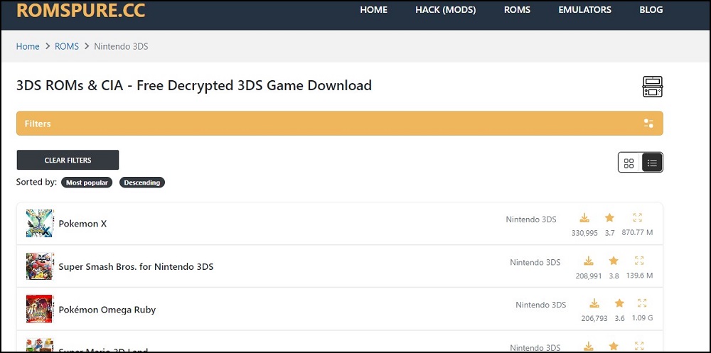Screen dimensions: 711x353
Task: Go to ROMS in the breadcrumb
Action: pos(67,46)
